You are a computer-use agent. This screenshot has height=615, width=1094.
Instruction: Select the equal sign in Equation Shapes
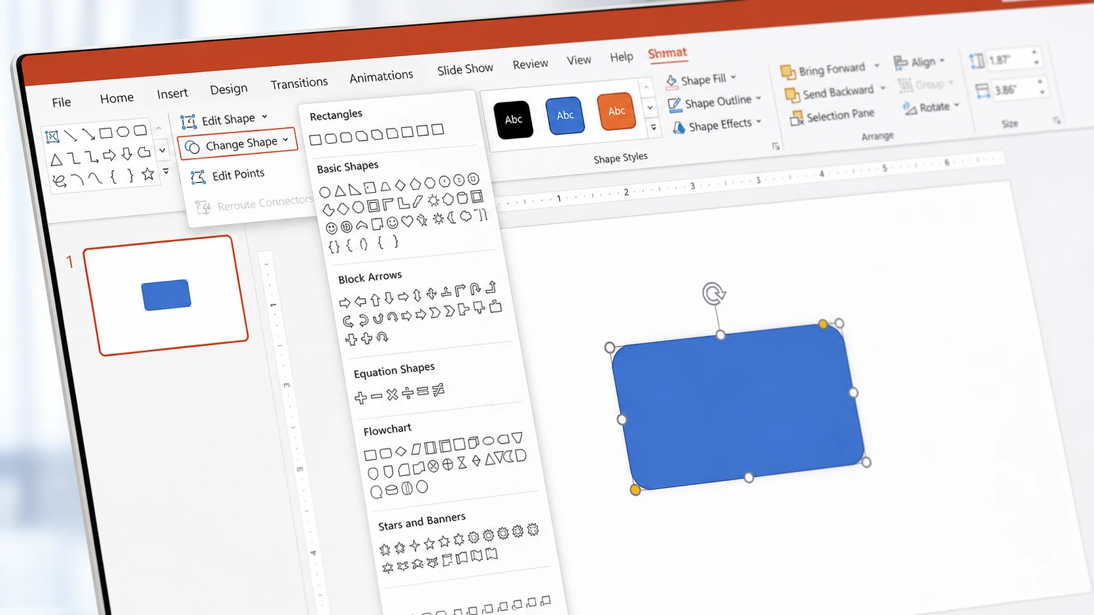tap(423, 391)
